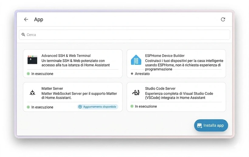Click the Visual Studio Code description text
Viewport: 249px width, 157px height.
(179, 96)
